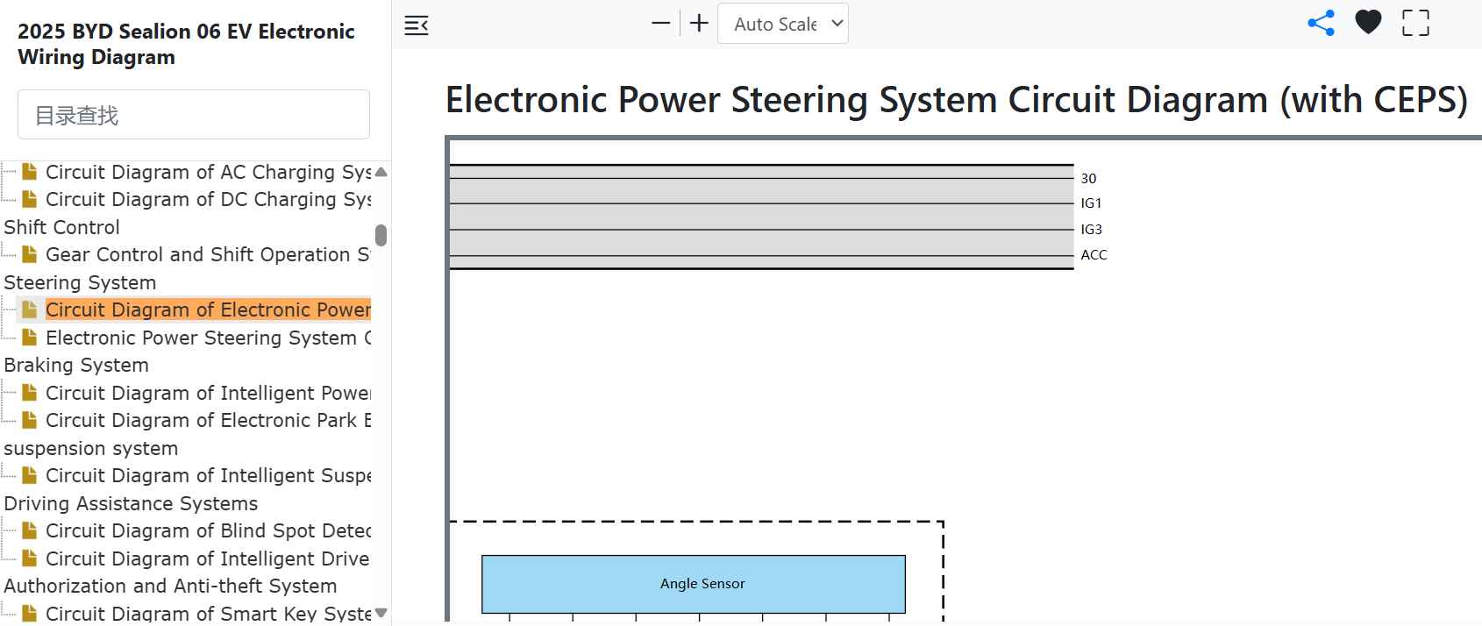Zoom out with the minus icon
The height and width of the screenshot is (626, 1482).
[x=661, y=24]
